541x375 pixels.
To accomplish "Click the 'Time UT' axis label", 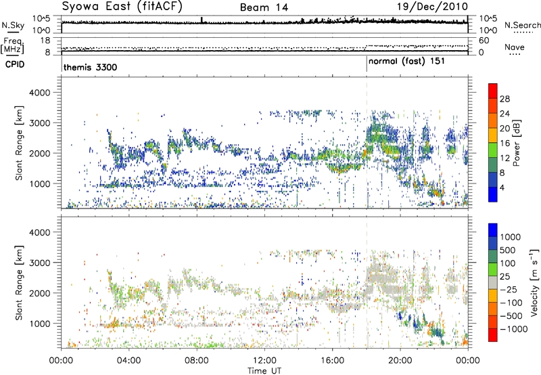I will [264, 371].
